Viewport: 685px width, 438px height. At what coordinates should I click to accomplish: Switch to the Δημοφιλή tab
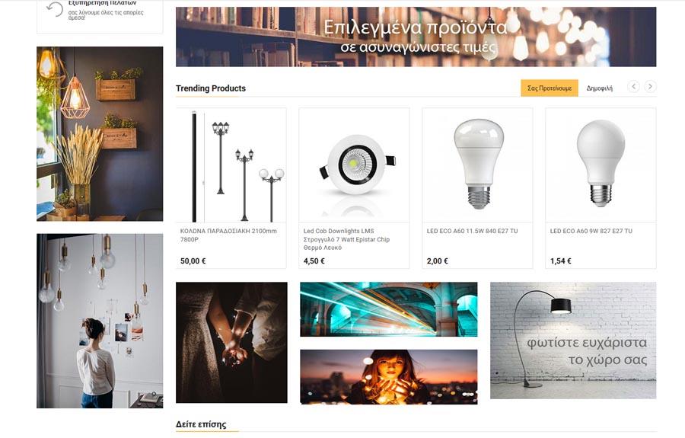[600, 88]
